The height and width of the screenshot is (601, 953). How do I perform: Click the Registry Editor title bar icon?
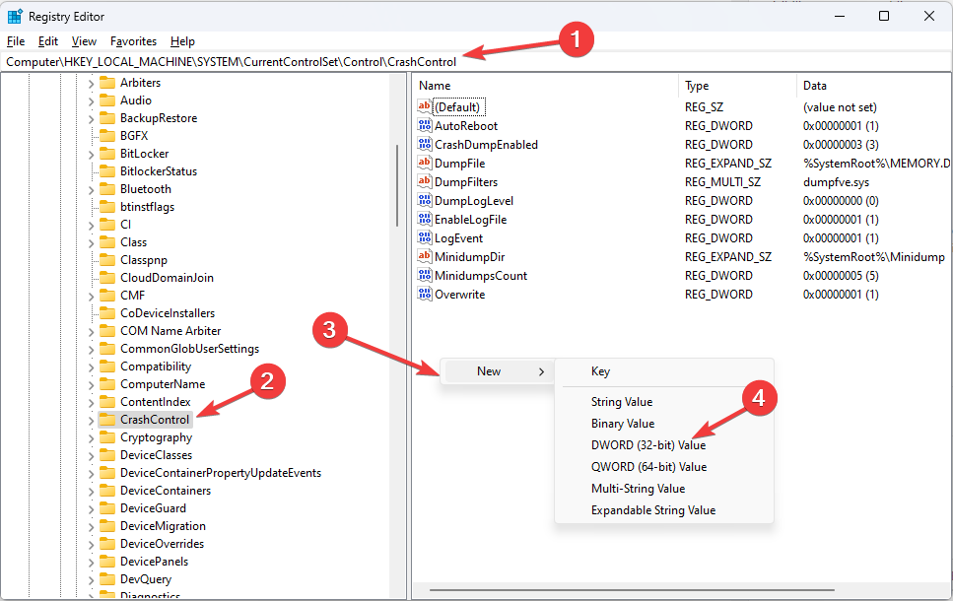[x=15, y=16]
